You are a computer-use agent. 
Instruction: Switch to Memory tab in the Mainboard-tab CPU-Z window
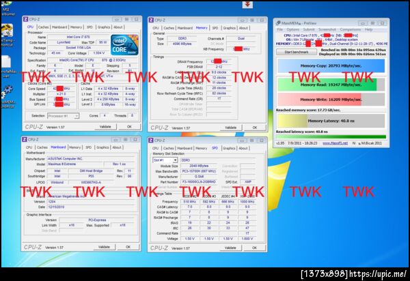click(x=74, y=147)
